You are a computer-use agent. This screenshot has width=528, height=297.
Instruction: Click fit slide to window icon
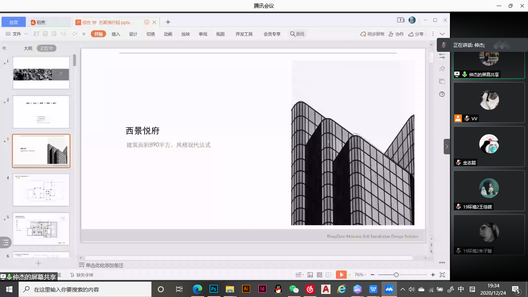point(442,275)
